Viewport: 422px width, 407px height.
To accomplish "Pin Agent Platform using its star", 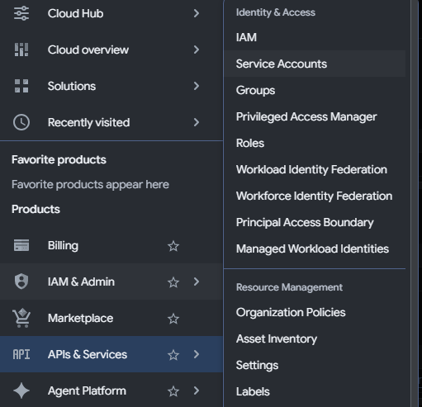I will point(173,391).
